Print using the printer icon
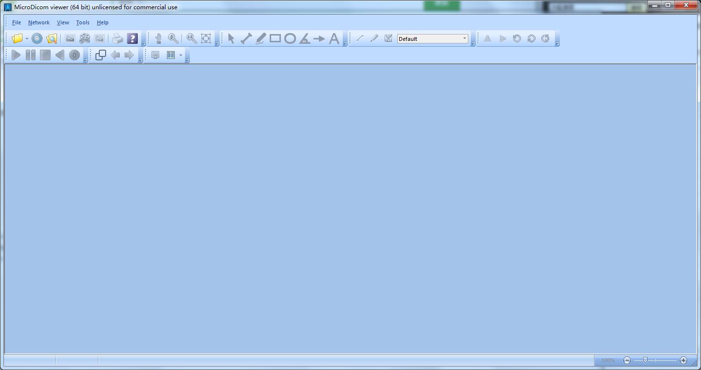This screenshot has width=701, height=370. click(x=118, y=38)
